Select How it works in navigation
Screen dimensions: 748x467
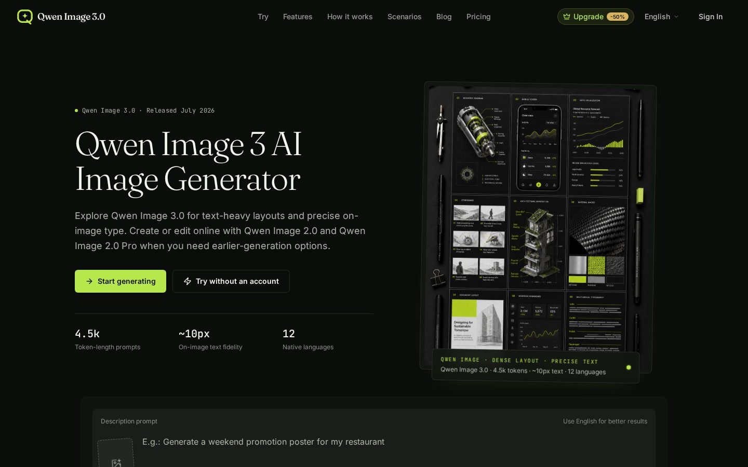(x=350, y=17)
